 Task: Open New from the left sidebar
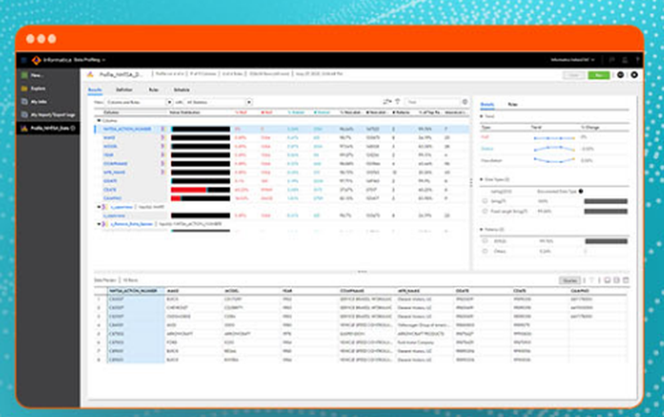[x=33, y=75]
